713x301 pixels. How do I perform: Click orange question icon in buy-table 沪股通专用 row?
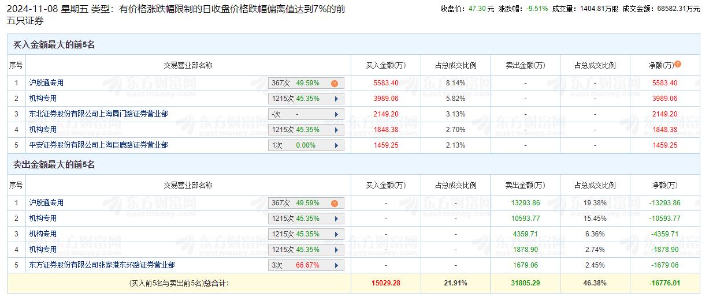click(334, 83)
